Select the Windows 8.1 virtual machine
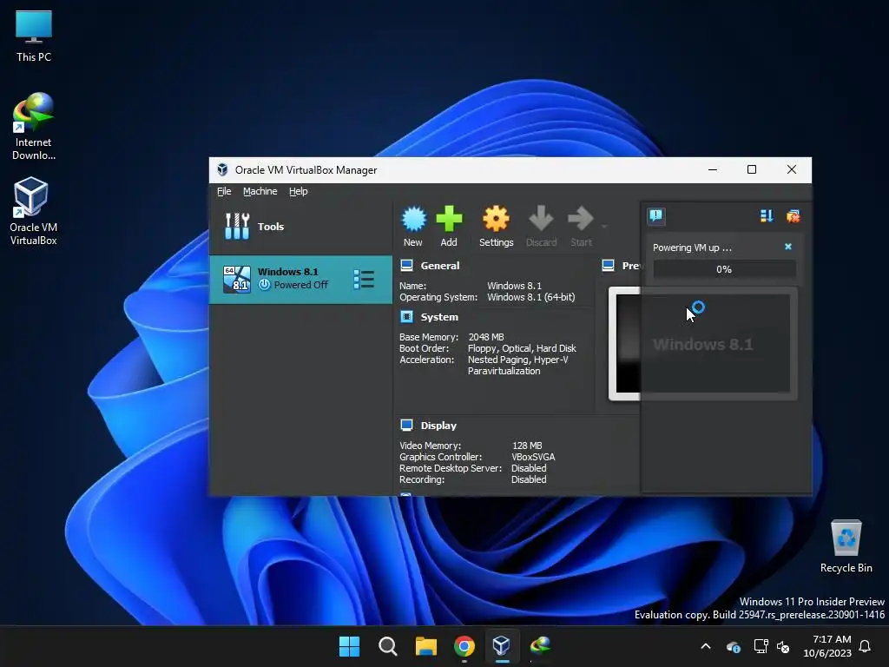The width and height of the screenshot is (889, 667). coord(300,279)
